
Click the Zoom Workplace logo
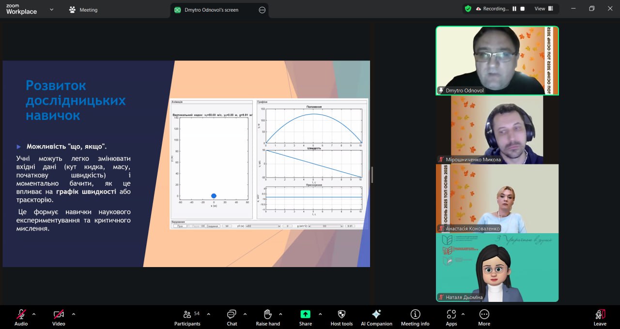click(x=21, y=9)
